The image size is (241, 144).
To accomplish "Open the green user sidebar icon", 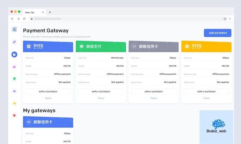I will (x=14, y=79).
